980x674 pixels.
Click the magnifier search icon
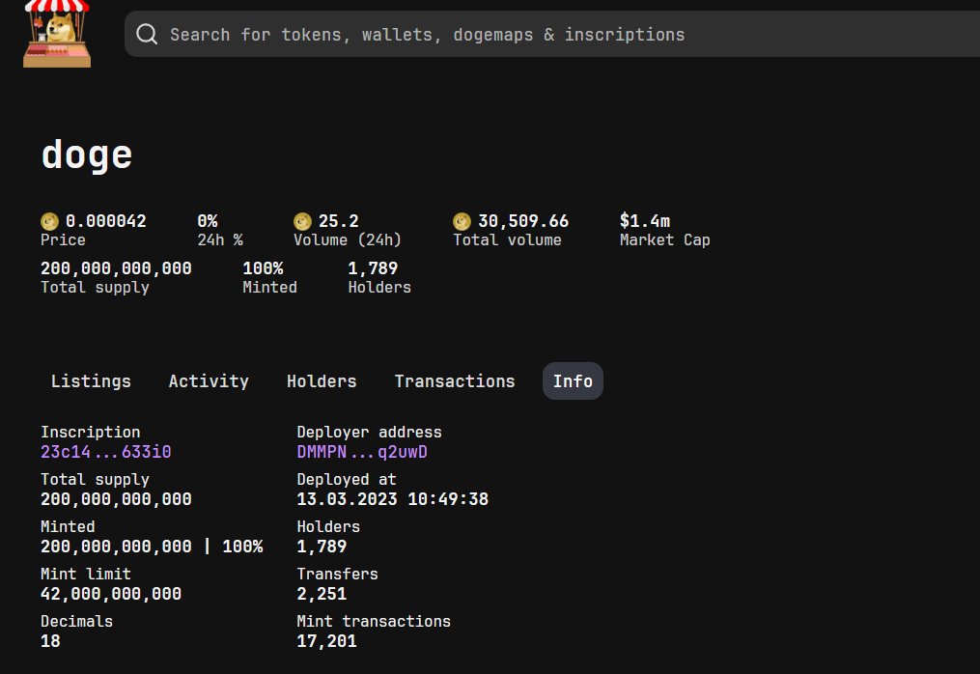point(147,34)
